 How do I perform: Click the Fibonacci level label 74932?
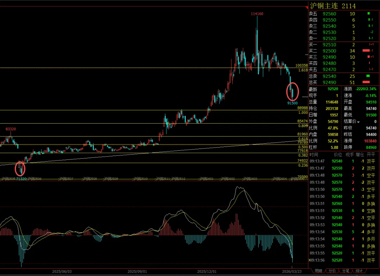click(303, 161)
